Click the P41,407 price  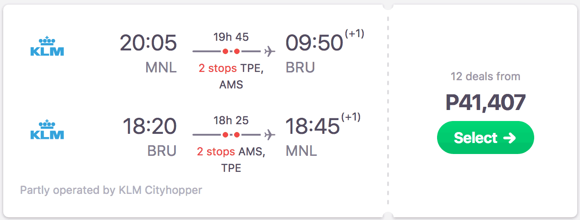click(x=485, y=103)
